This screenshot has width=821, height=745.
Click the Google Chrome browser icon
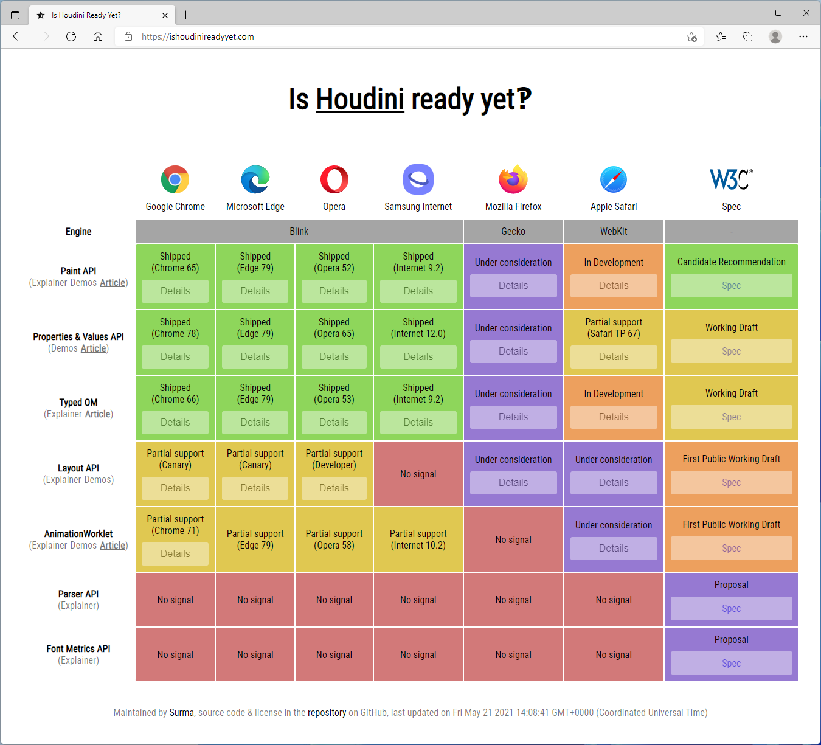pyautogui.click(x=175, y=179)
